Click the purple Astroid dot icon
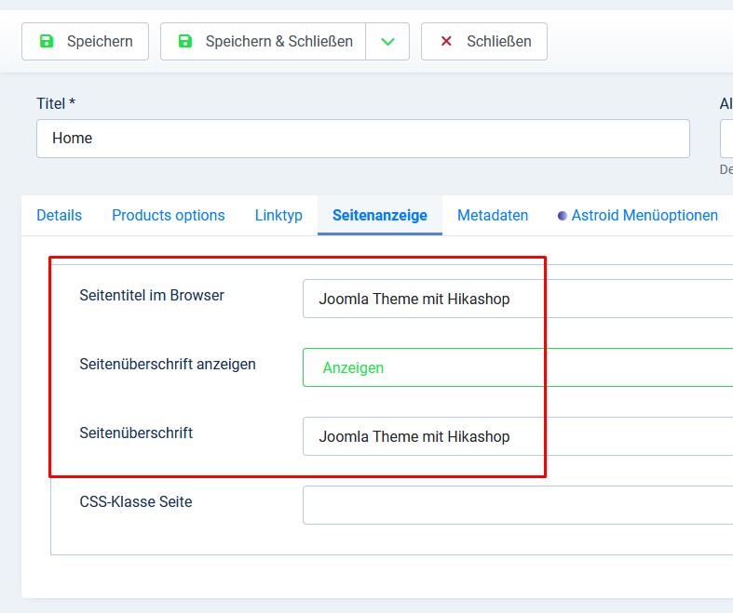 [x=563, y=216]
